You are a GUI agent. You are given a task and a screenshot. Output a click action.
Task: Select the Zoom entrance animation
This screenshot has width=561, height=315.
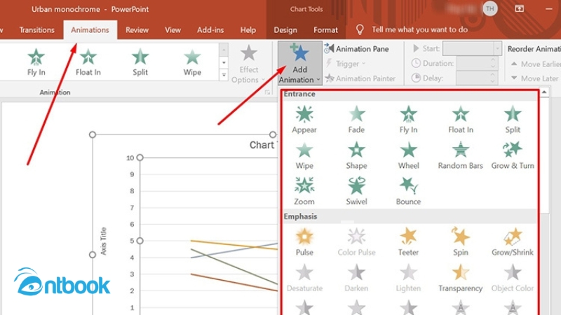304,191
